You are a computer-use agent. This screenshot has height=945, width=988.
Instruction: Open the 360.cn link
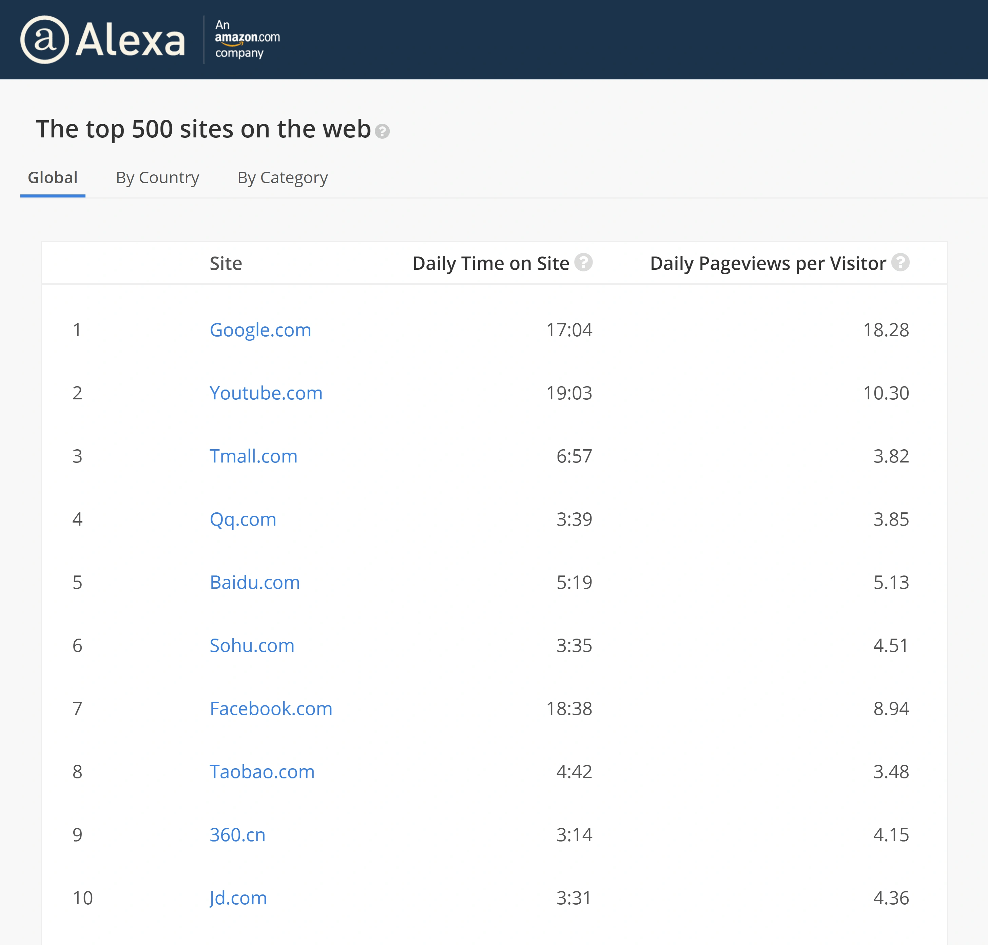coord(237,835)
